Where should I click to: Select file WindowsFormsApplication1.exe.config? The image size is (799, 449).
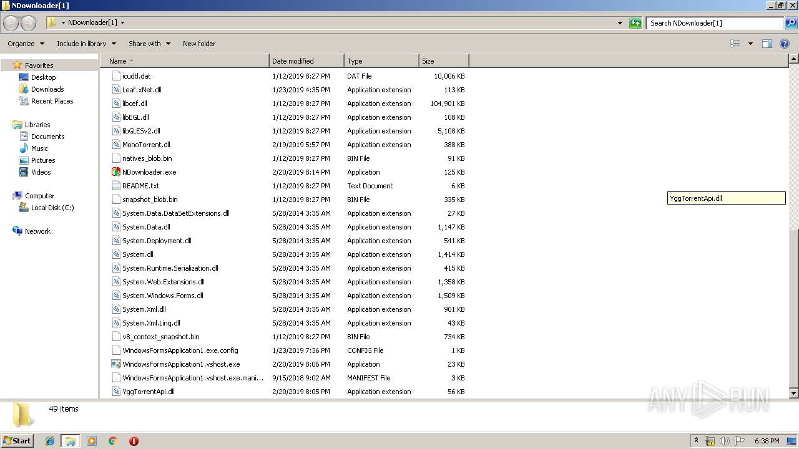point(180,350)
